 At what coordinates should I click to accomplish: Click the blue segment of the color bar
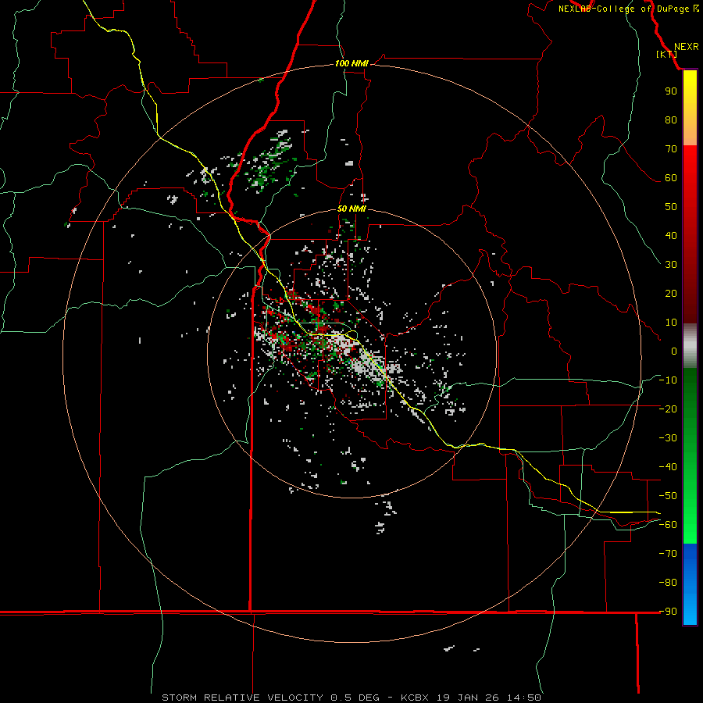[x=690, y=584]
